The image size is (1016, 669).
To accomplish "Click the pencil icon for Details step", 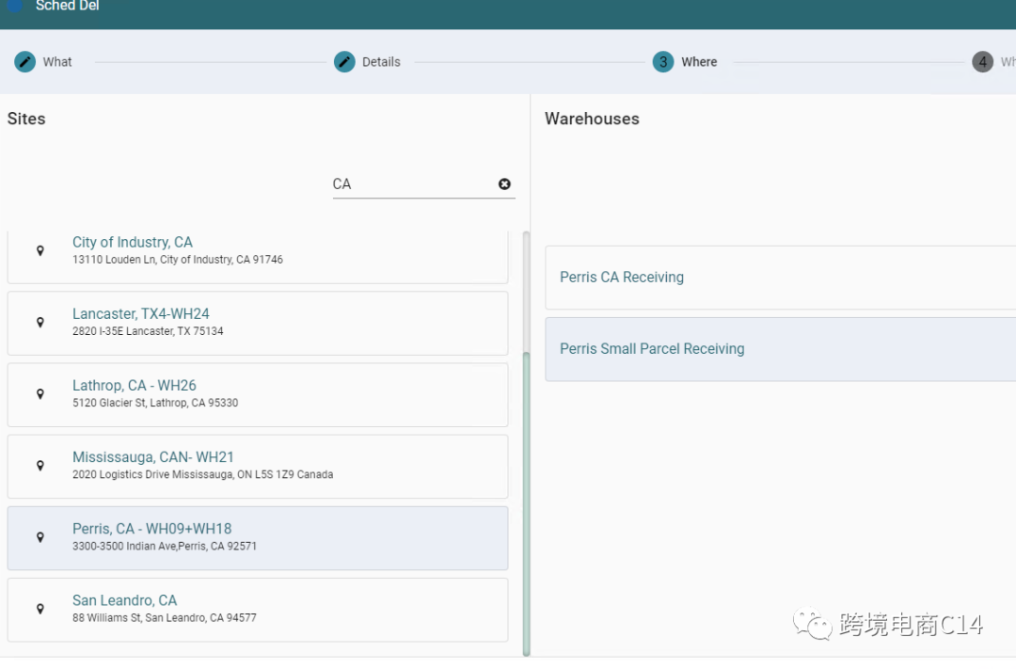I will 344,62.
